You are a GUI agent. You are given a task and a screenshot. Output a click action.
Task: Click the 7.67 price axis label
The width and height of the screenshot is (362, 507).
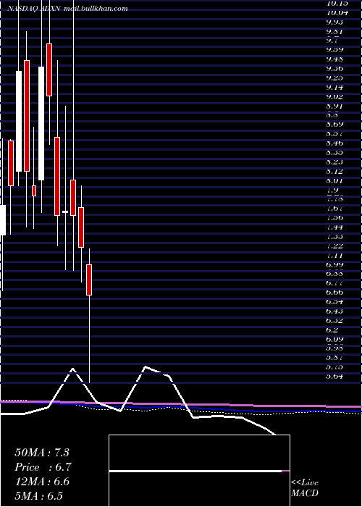(x=334, y=209)
